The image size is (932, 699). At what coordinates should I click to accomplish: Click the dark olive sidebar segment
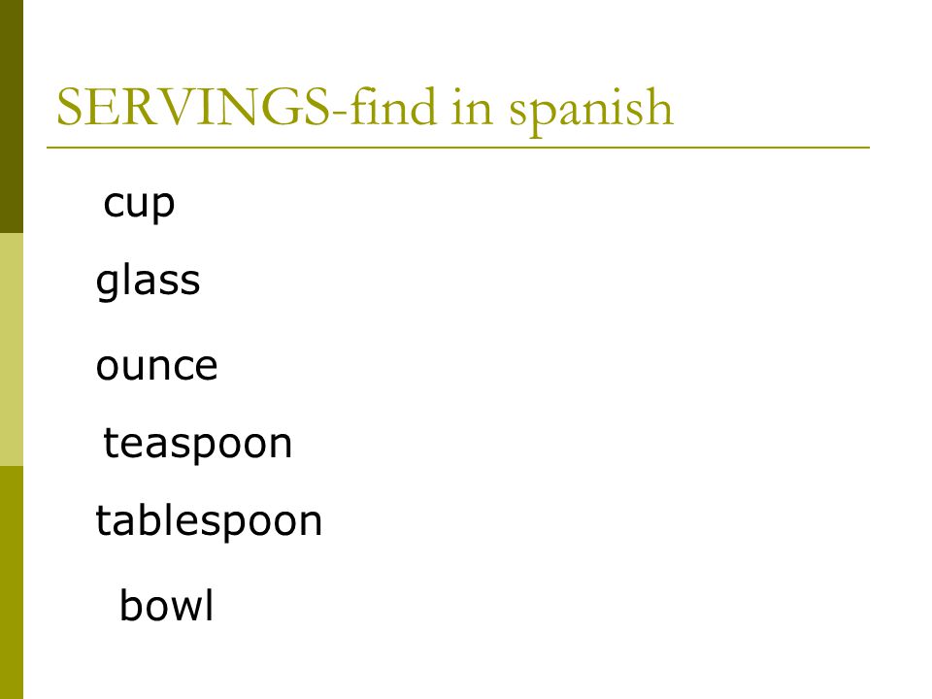[x=12, y=116]
